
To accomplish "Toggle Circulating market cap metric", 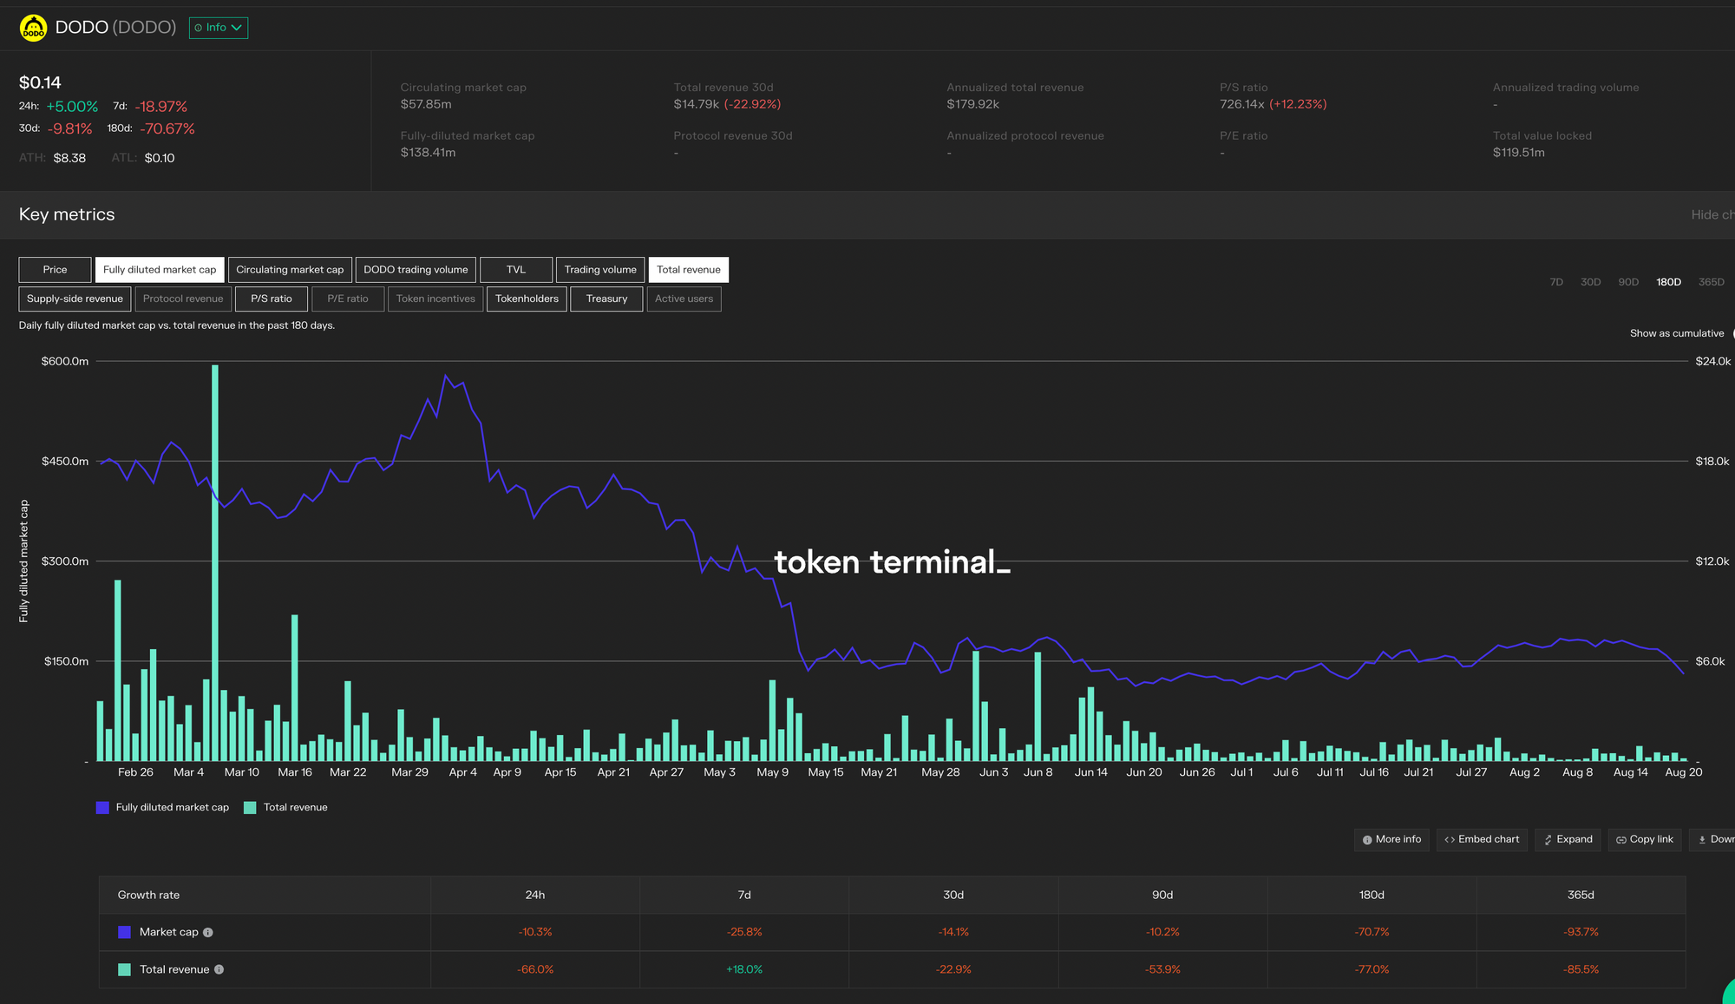I will 290,270.
